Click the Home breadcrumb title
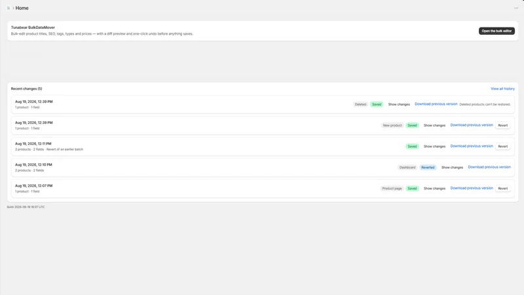 click(22, 8)
